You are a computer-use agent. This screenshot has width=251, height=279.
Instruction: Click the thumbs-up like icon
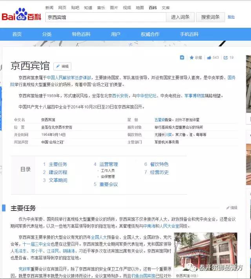click(x=209, y=58)
